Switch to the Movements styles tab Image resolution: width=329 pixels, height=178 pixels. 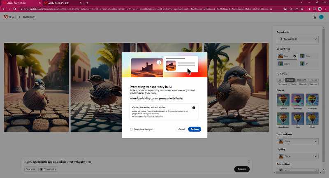click(302, 80)
